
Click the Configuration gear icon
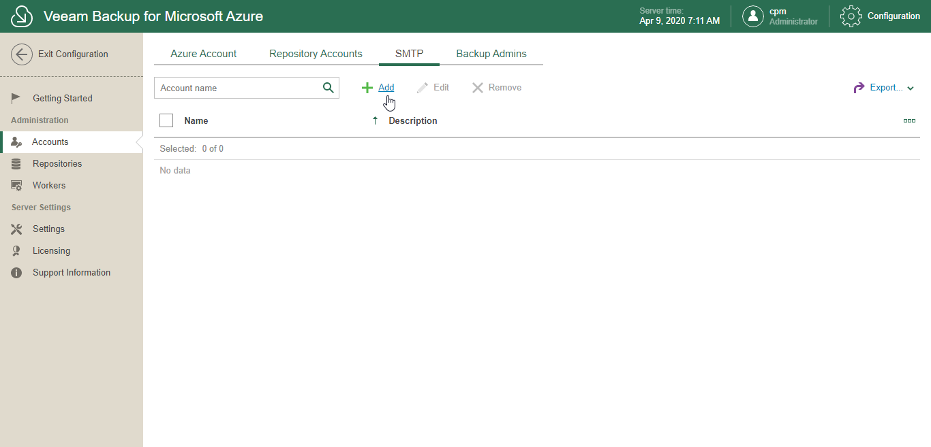851,16
